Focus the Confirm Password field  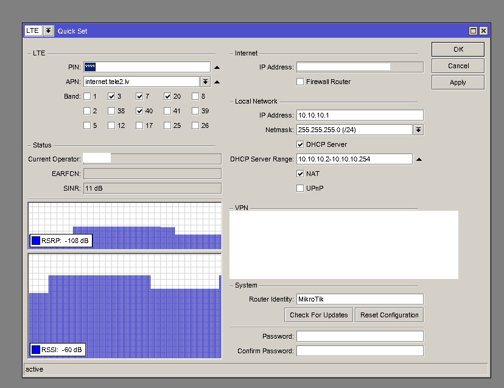click(x=359, y=351)
